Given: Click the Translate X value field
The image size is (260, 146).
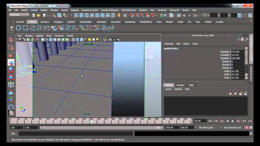Looking at the screenshot, I should coord(238,52).
